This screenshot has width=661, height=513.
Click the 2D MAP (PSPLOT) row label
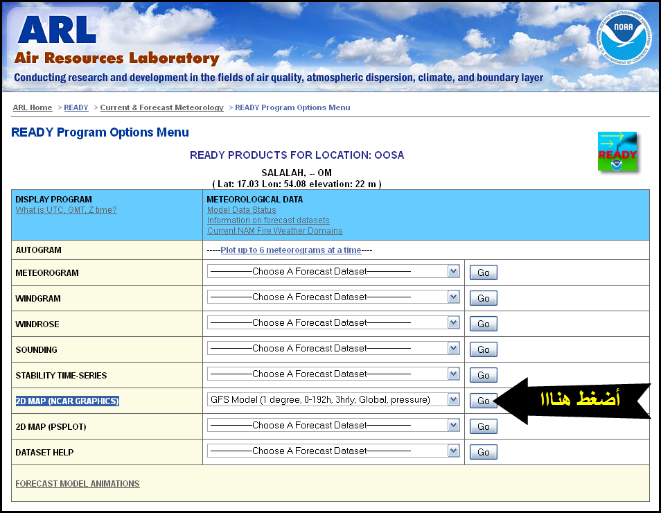pyautogui.click(x=51, y=427)
